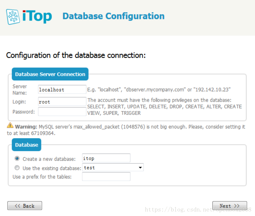The image size is (255, 216).
Task: Click the iTop wordmark text
Action: [x=37, y=16]
